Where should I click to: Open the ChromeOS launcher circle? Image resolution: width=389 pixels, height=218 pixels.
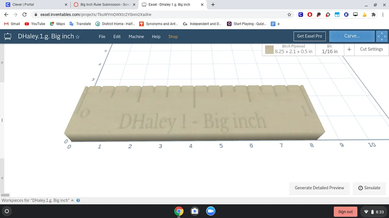[x=6, y=212]
